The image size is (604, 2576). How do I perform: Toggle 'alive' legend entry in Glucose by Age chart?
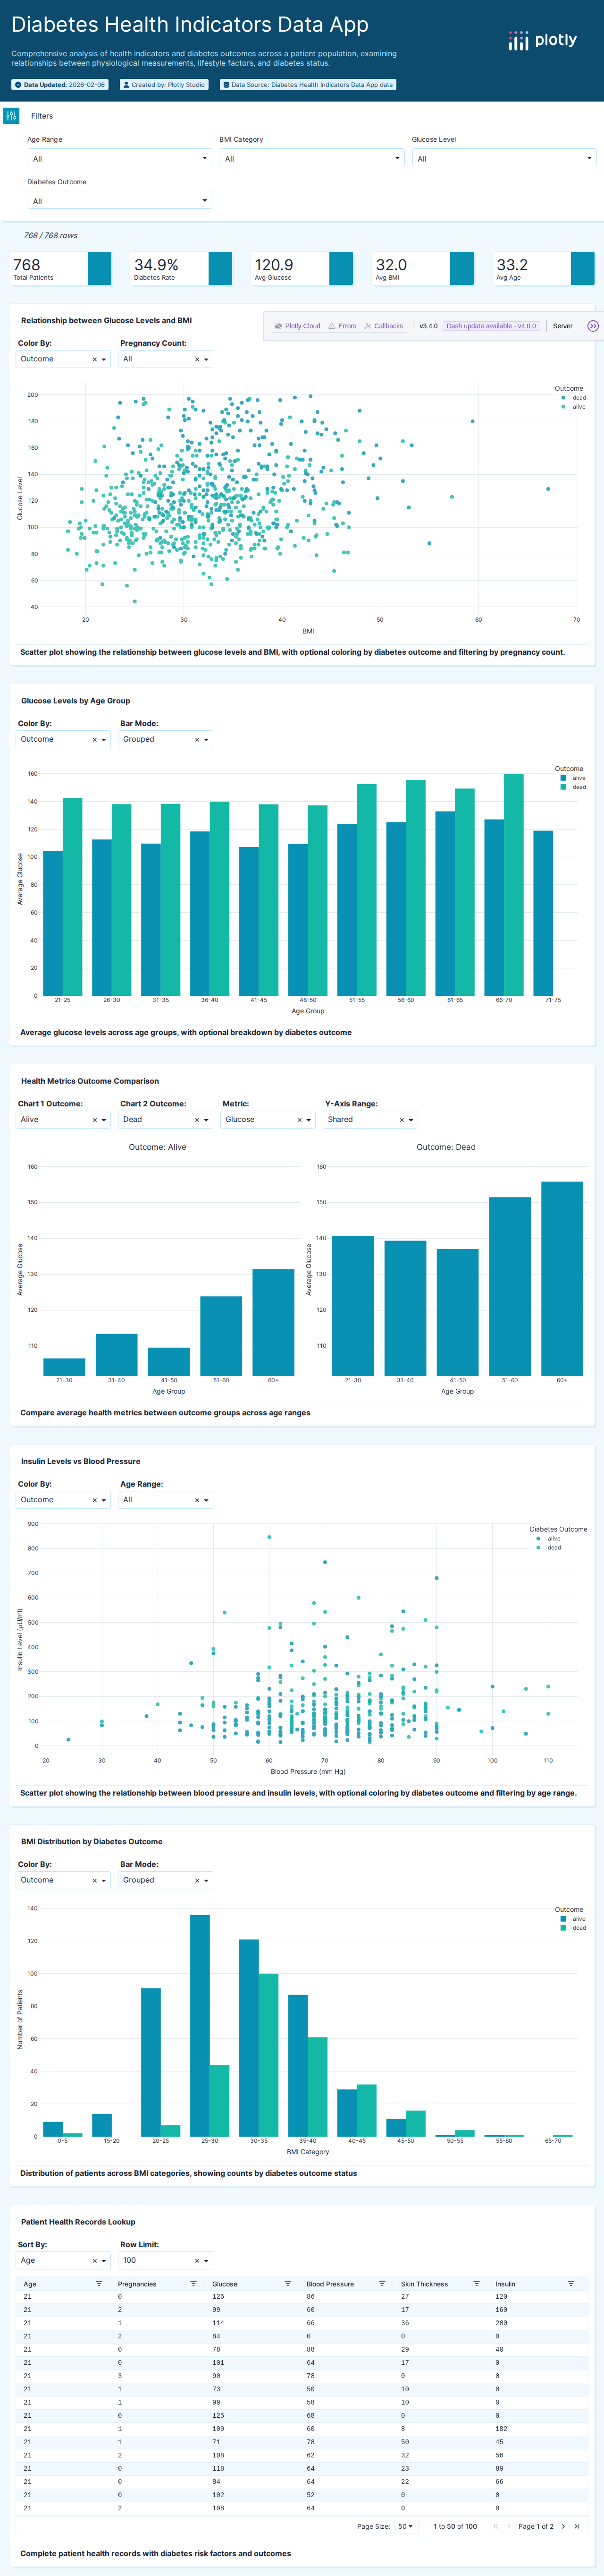pyautogui.click(x=578, y=778)
